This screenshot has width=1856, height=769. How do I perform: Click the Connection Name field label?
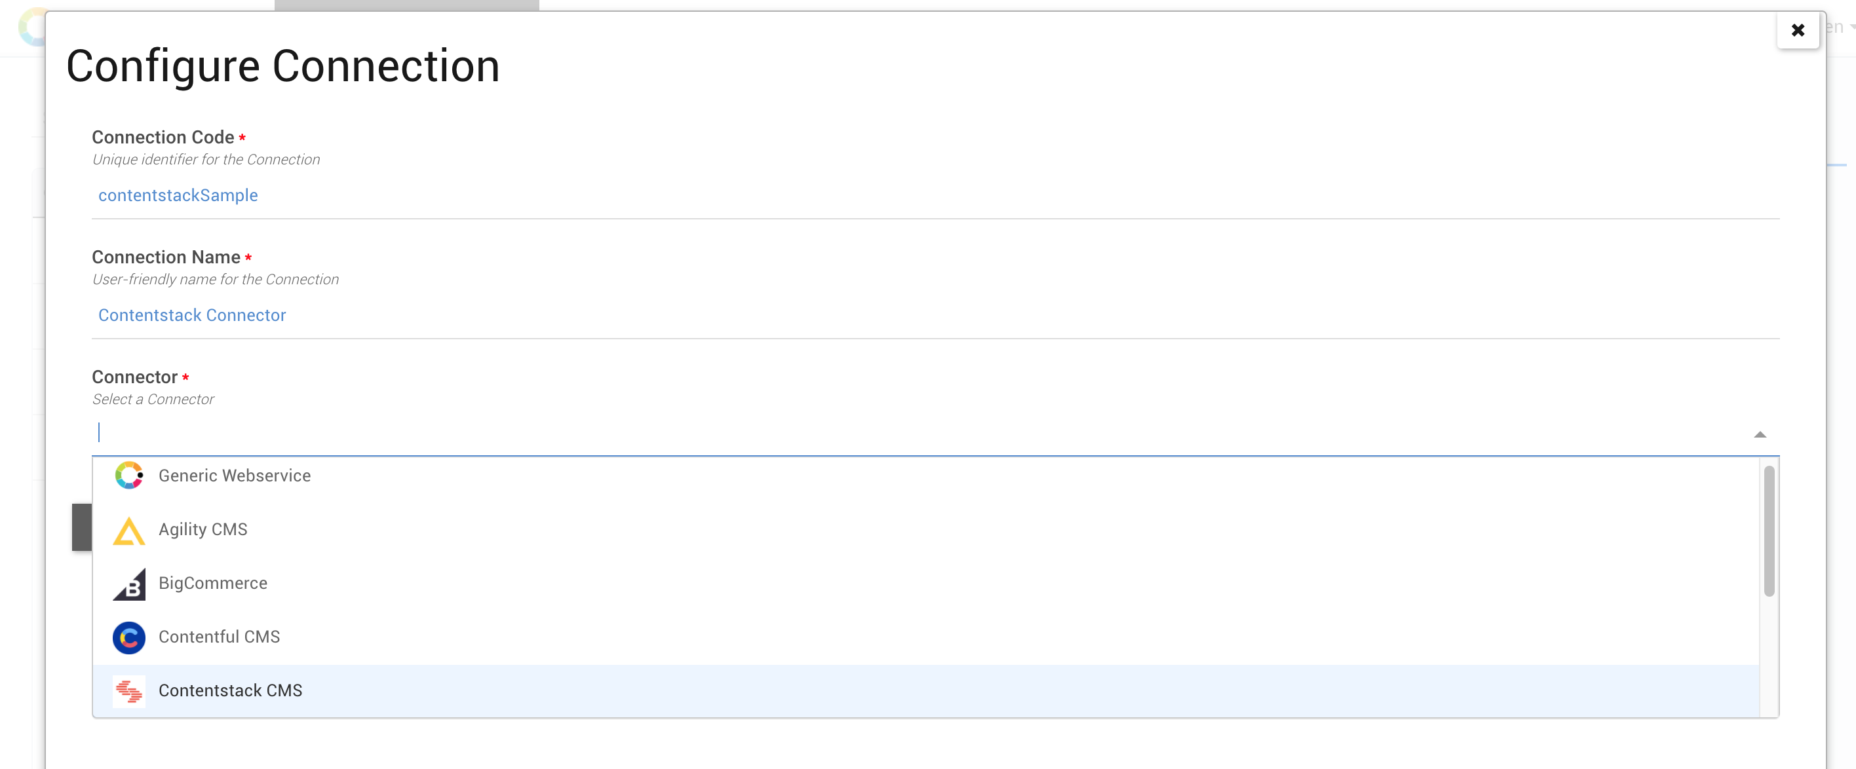166,257
